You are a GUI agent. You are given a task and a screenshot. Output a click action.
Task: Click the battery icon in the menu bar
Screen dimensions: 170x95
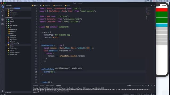click(x=151, y=1)
